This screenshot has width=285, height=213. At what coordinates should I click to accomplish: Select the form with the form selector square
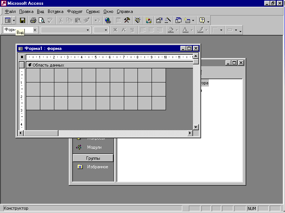click(x=22, y=57)
